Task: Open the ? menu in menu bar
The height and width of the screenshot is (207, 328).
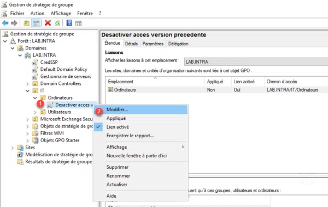Action: [x=100, y=13]
